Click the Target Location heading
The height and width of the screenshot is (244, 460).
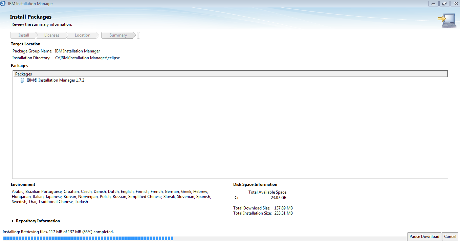[x=25, y=44]
